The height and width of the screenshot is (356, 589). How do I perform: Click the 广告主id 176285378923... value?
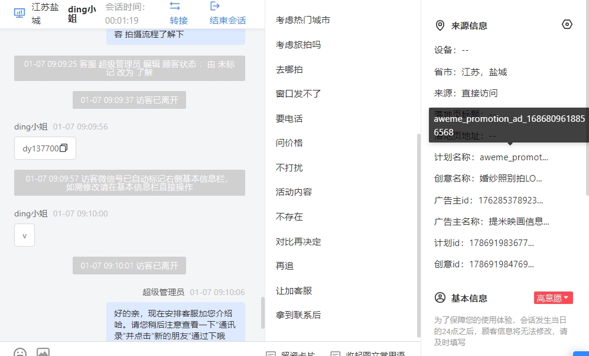510,200
